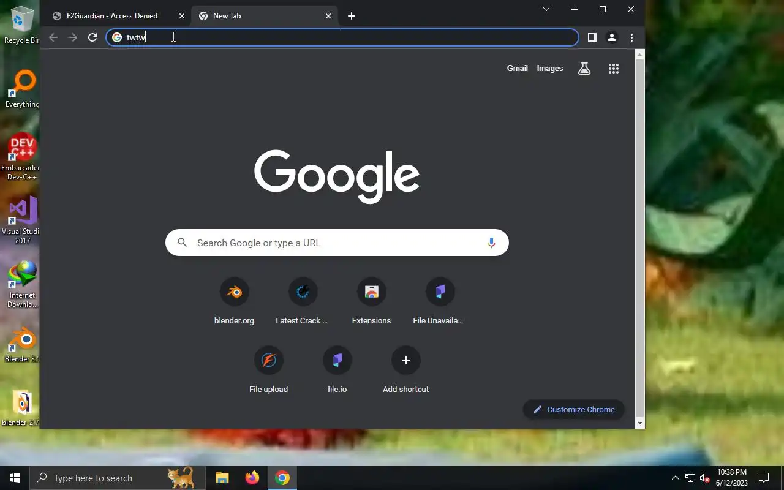Click the address bar containing twtw

(342, 37)
